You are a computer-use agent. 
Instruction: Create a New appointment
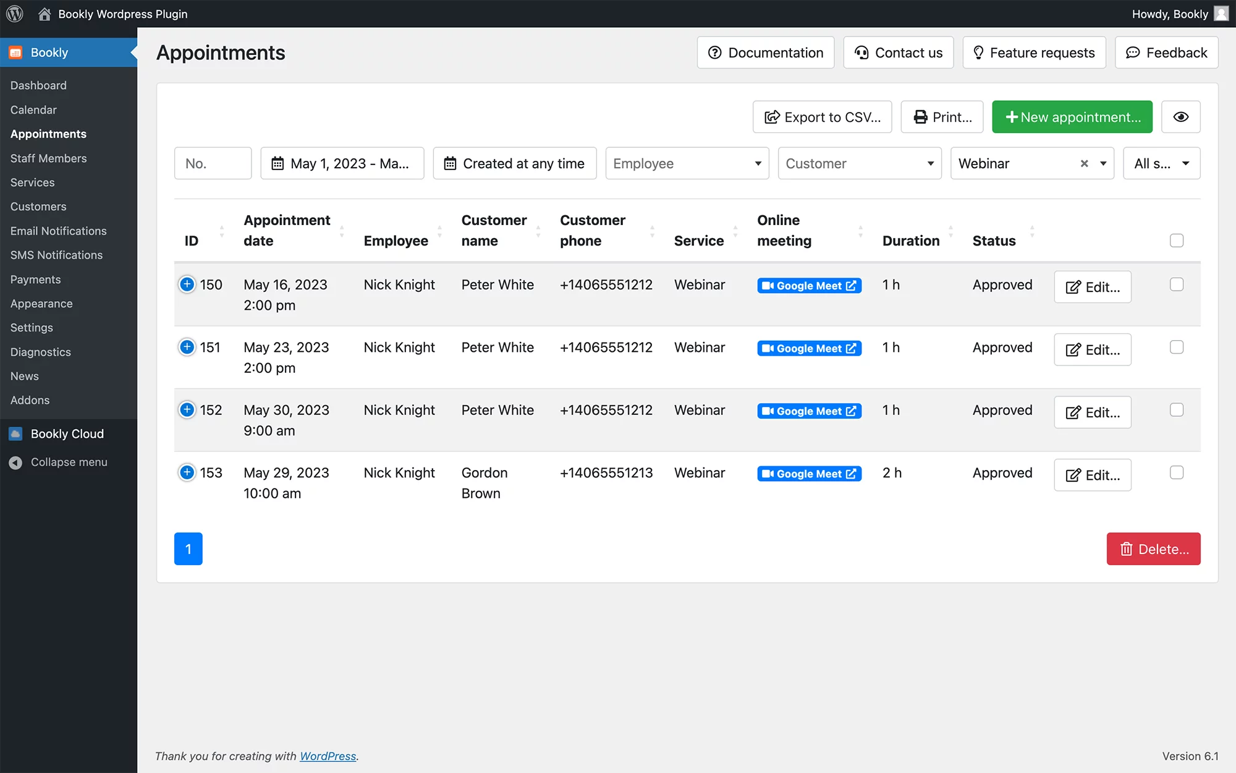pyautogui.click(x=1072, y=117)
